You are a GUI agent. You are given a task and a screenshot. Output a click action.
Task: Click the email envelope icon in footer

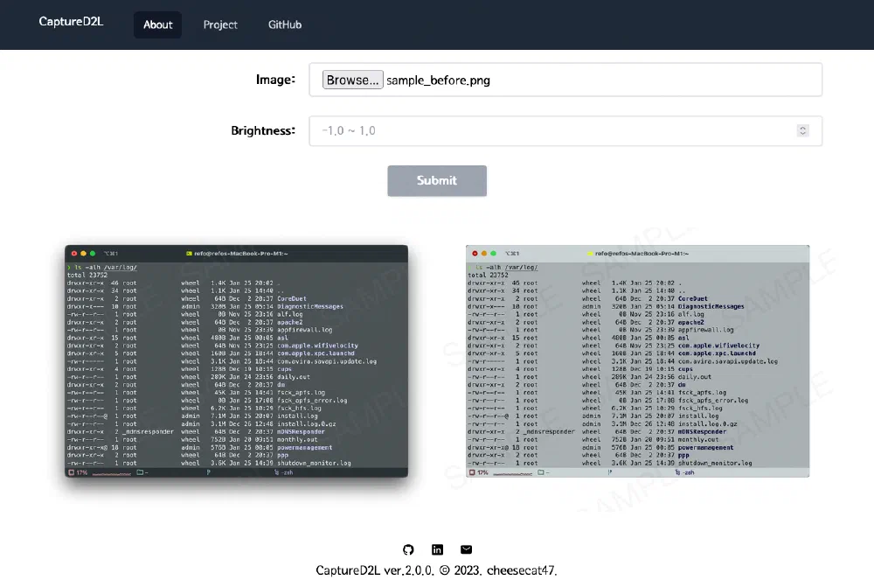(x=466, y=549)
